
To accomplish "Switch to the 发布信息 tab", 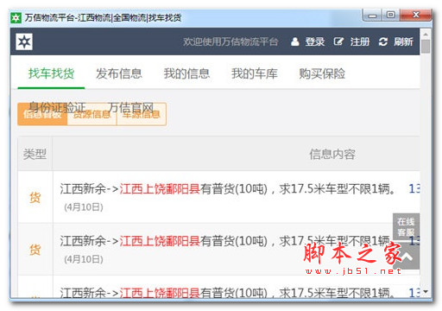I will tap(119, 73).
